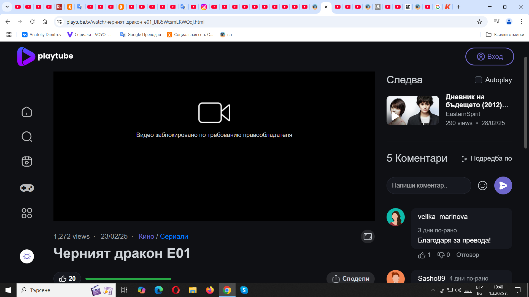
Task: Click the green like ratio bar
Action: click(128, 279)
